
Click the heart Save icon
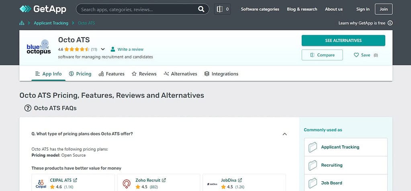coord(356,55)
